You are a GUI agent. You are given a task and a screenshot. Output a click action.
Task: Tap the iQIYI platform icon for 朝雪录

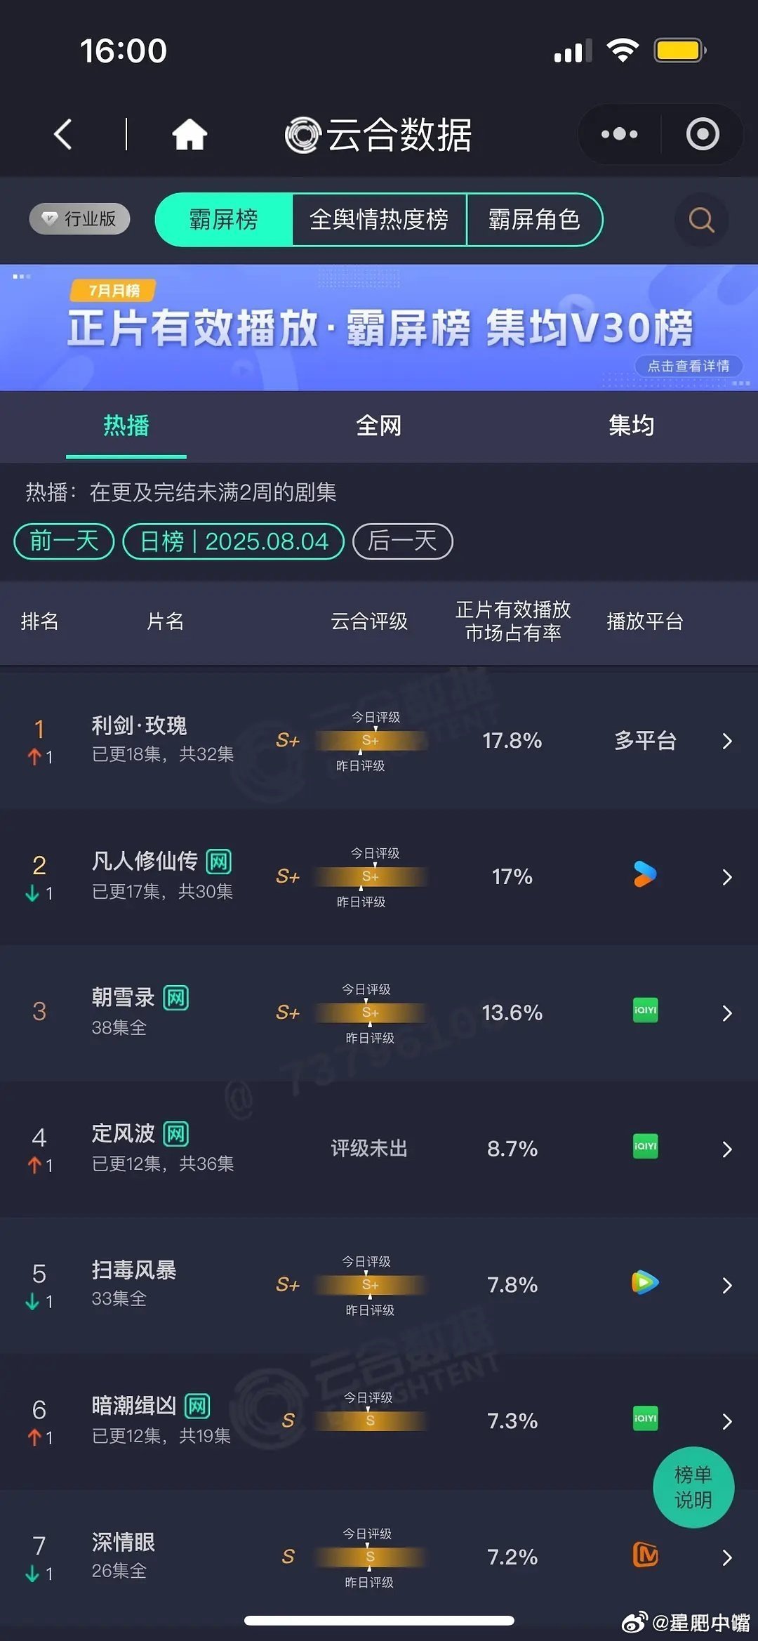[645, 1010]
